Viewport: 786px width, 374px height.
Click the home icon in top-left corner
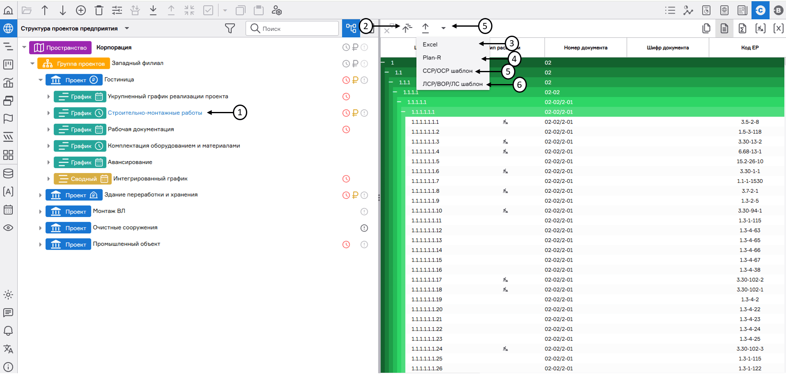click(x=8, y=10)
